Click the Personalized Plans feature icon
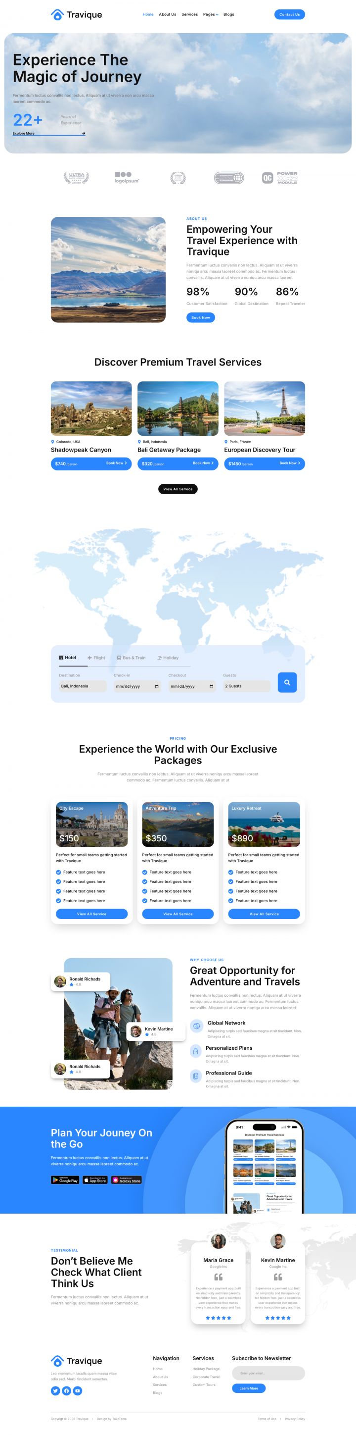The image size is (356, 1435). 195,1051
